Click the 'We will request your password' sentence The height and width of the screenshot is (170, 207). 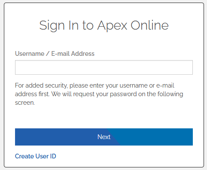click(117, 94)
